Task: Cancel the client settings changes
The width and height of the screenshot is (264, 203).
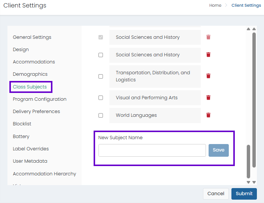Action: tap(216, 194)
